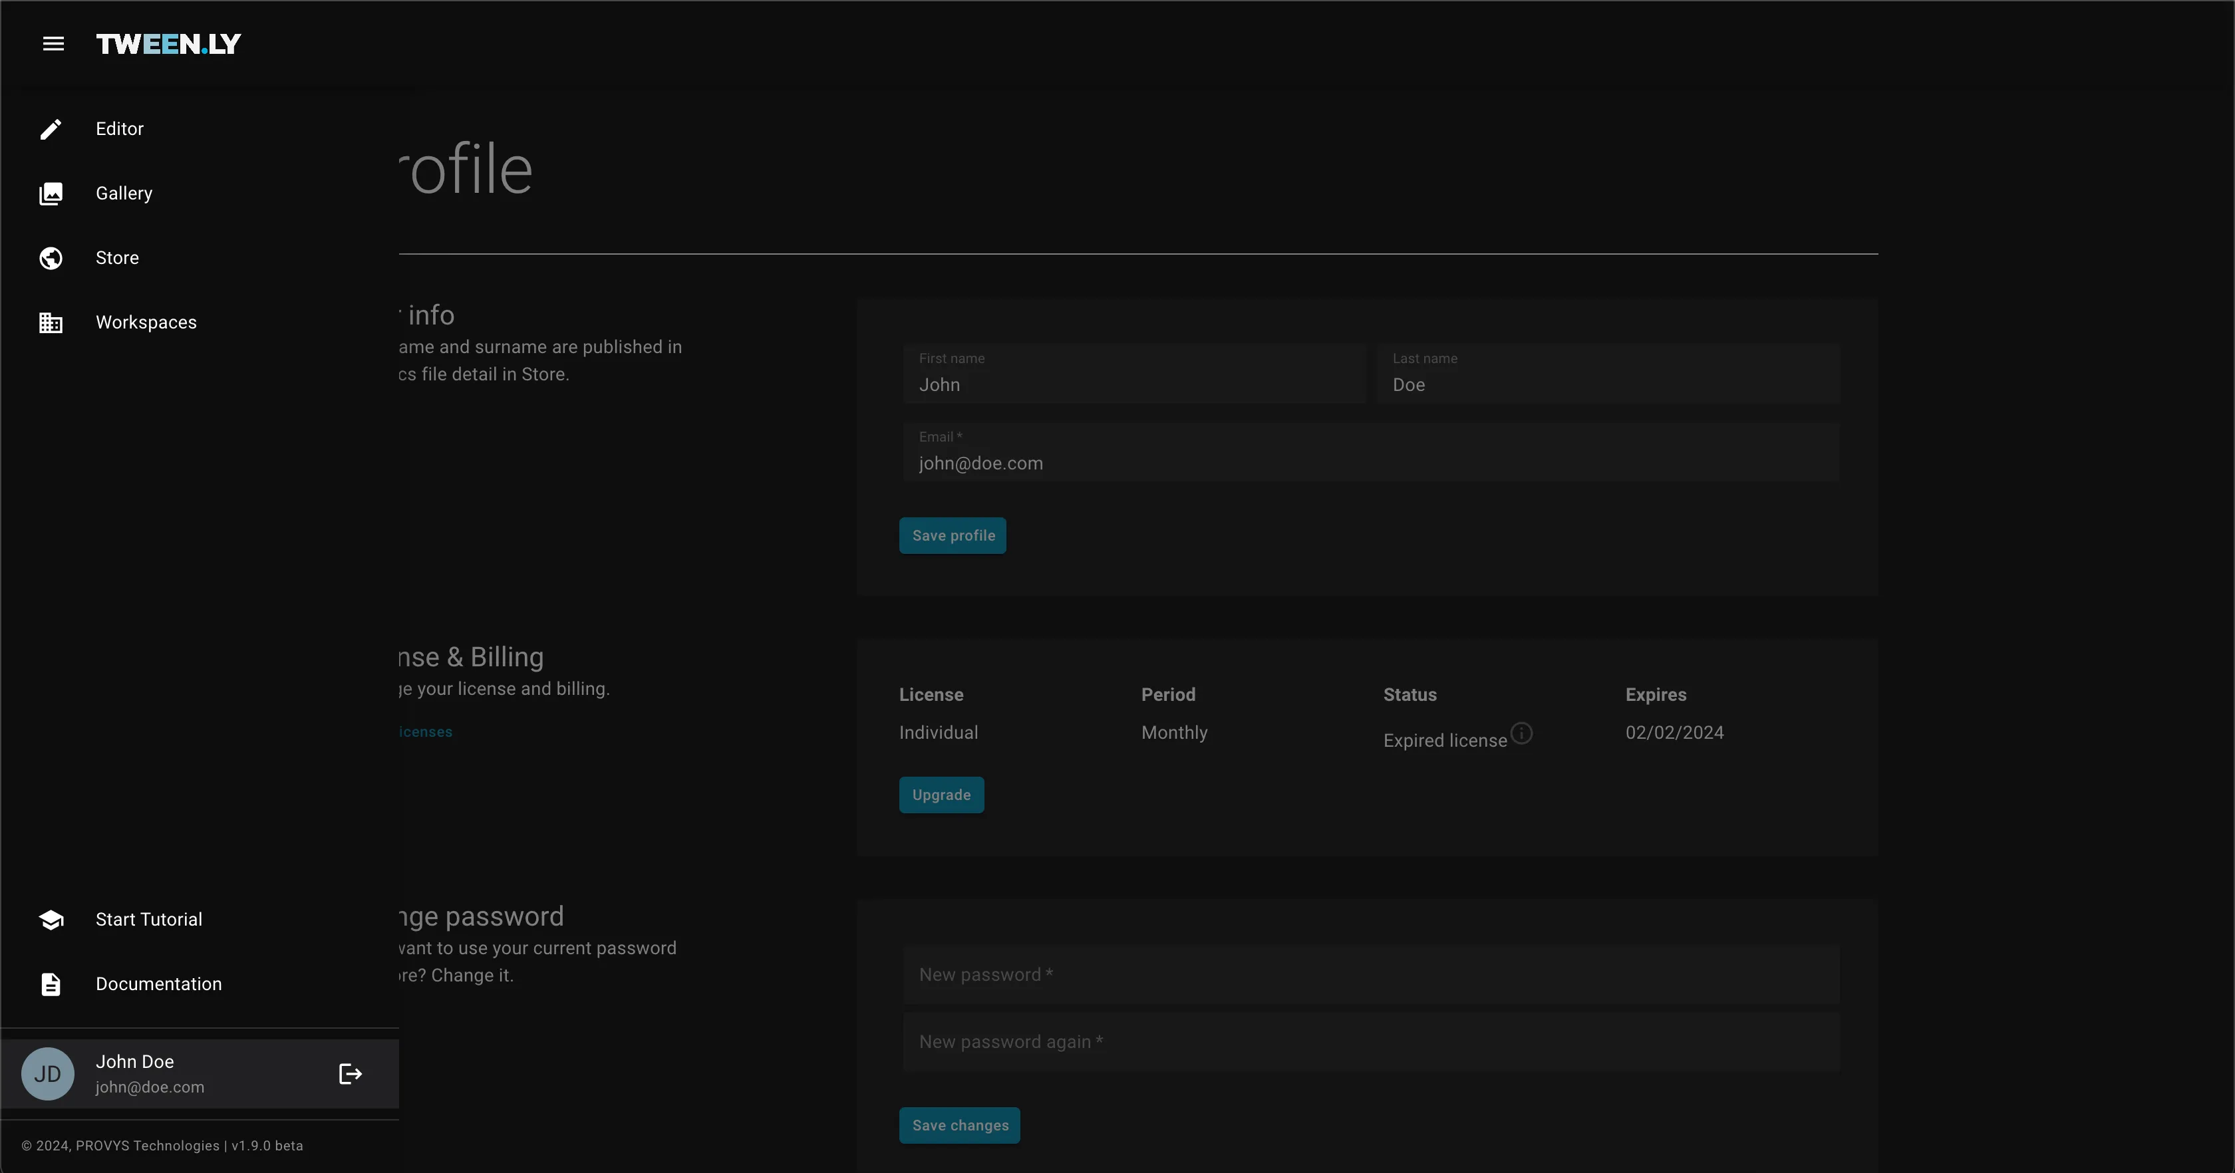Click the info icon next to Expired license

click(x=1522, y=733)
